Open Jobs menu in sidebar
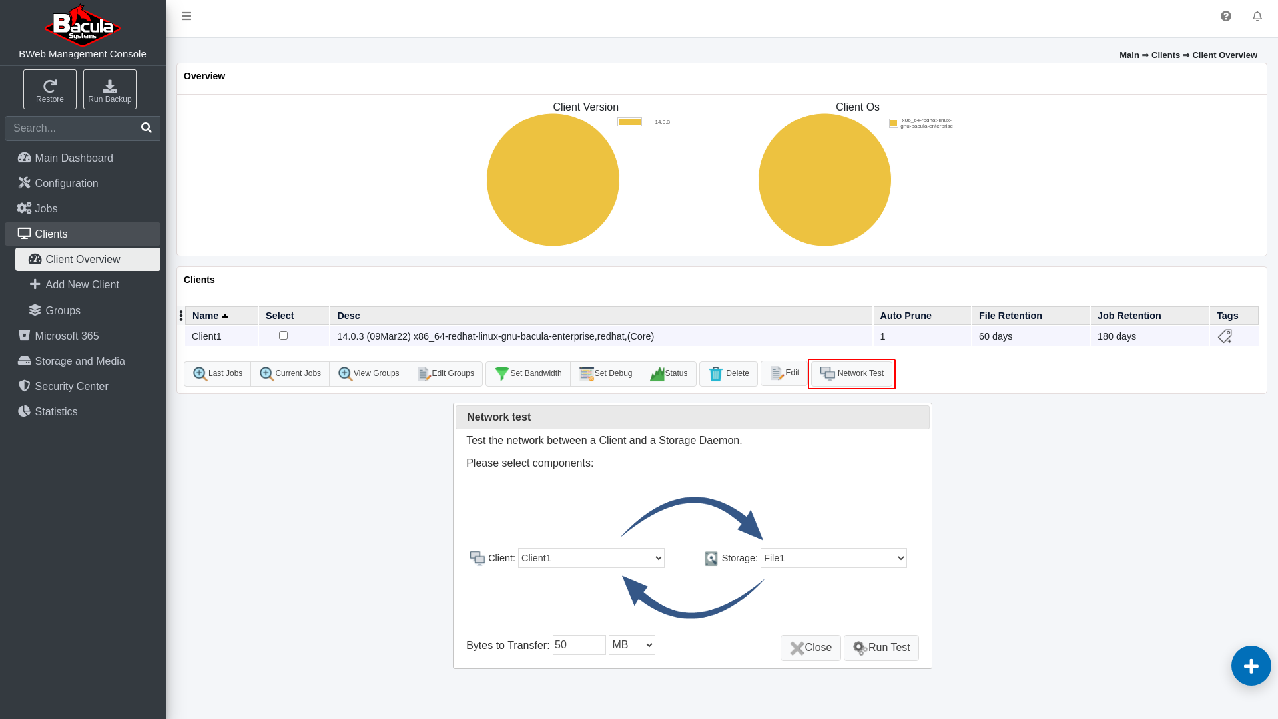 pos(83,208)
